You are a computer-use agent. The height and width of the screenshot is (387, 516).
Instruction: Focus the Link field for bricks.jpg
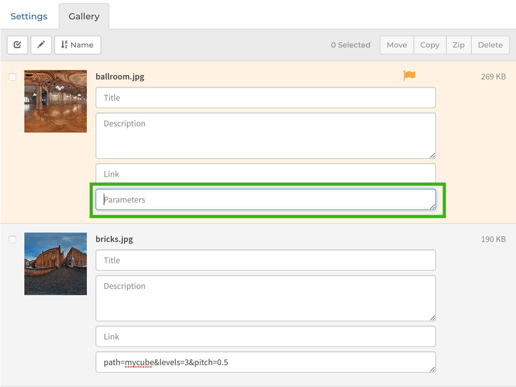(x=266, y=336)
